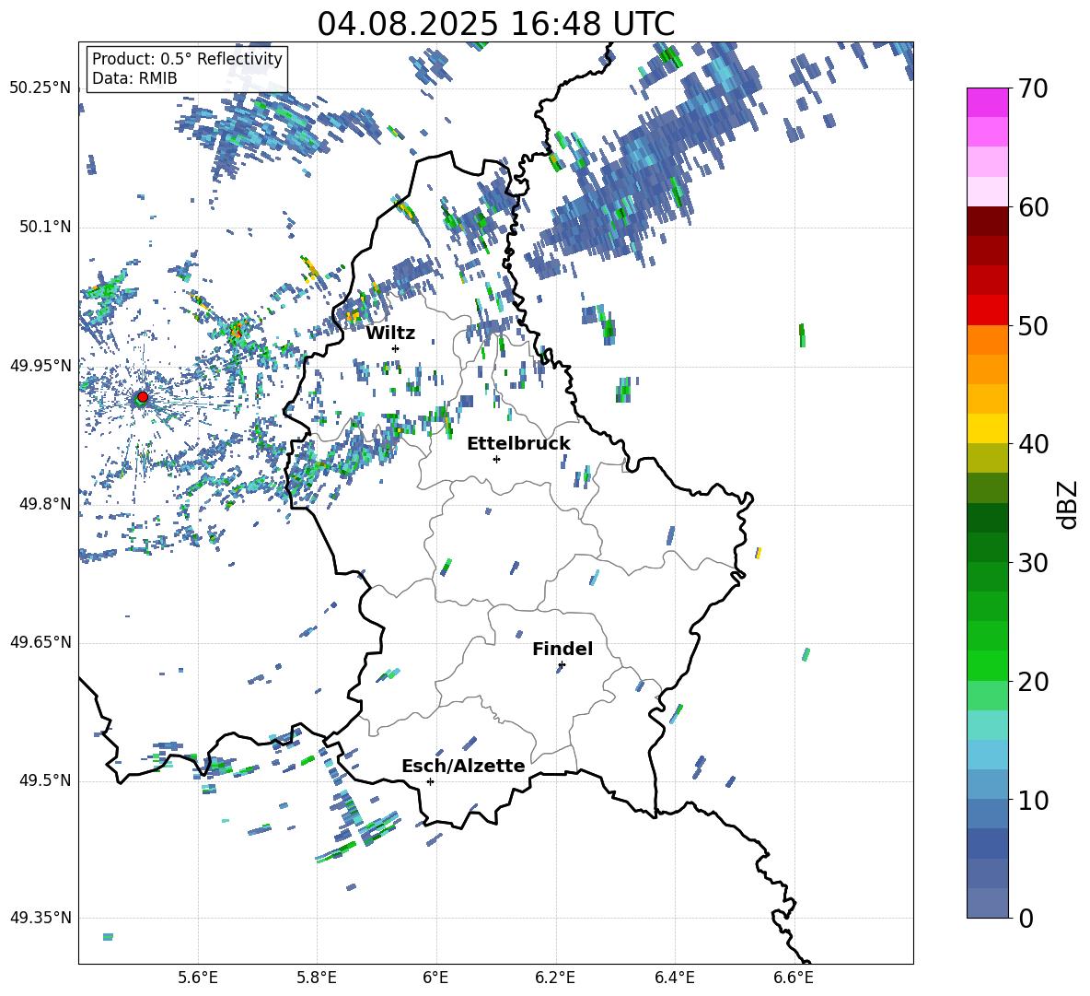This screenshot has height=996, width=1090.
Task: Click the Findel location cross marker
Action: 562,665
